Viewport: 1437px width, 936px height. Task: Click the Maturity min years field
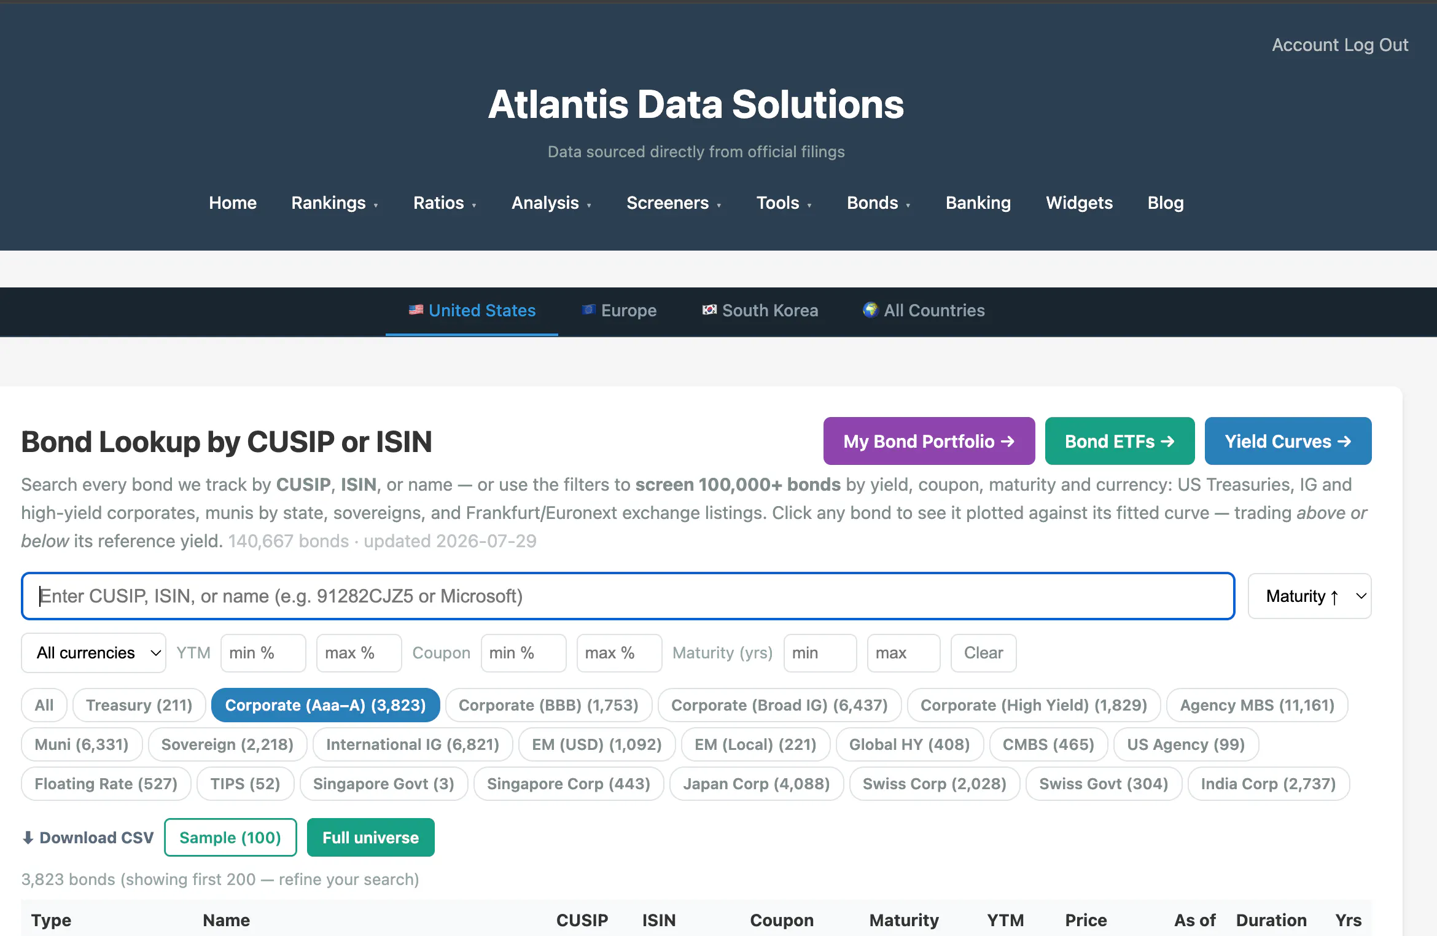pos(820,653)
